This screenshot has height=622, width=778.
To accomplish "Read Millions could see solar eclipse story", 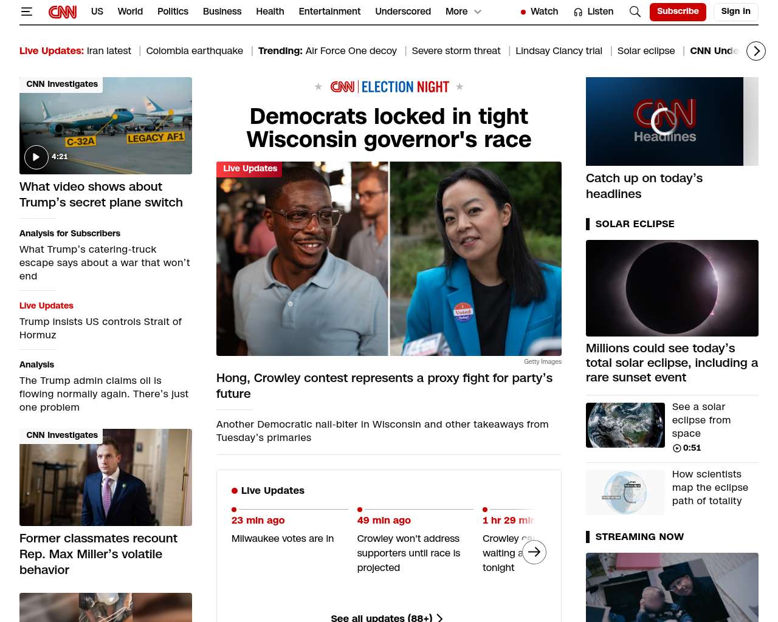I will (x=672, y=363).
